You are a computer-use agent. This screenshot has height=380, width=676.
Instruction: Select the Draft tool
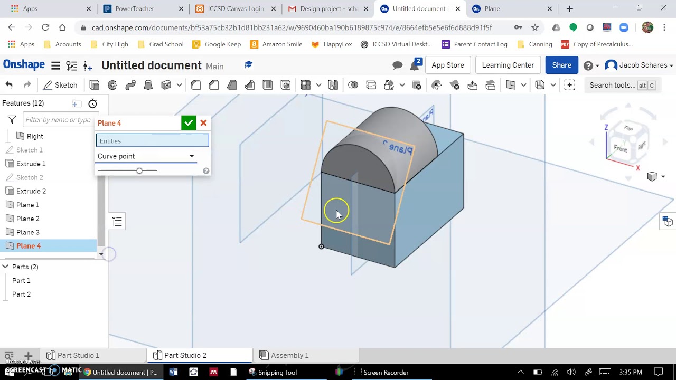click(x=232, y=85)
